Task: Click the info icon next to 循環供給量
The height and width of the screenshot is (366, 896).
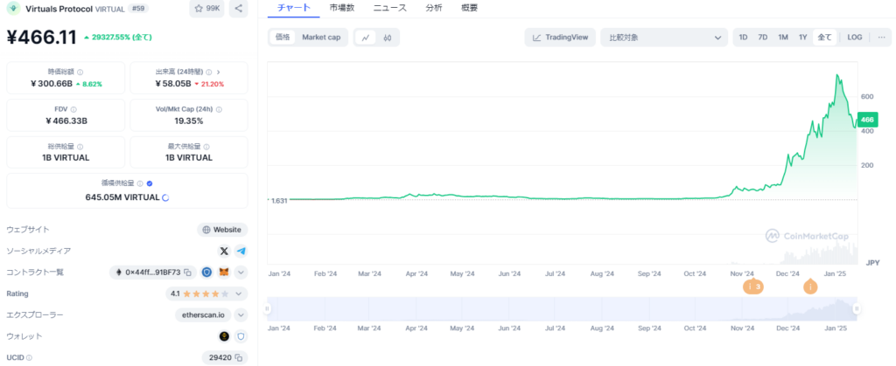Action: pyautogui.click(x=140, y=183)
